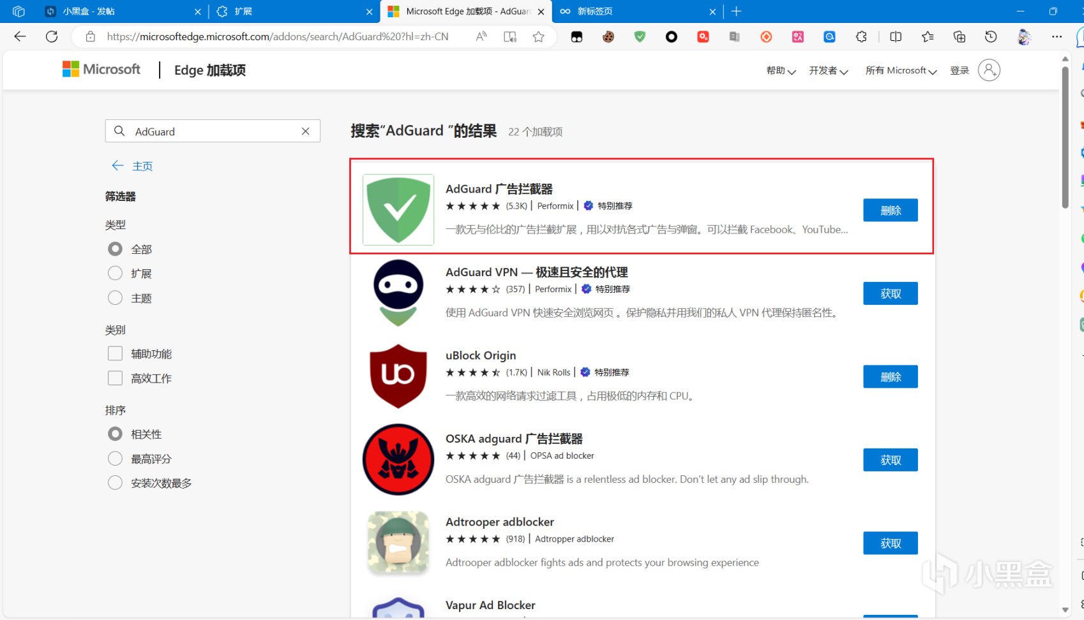This screenshot has width=1084, height=620.
Task: Open the pink translate extension icon
Action: point(798,37)
